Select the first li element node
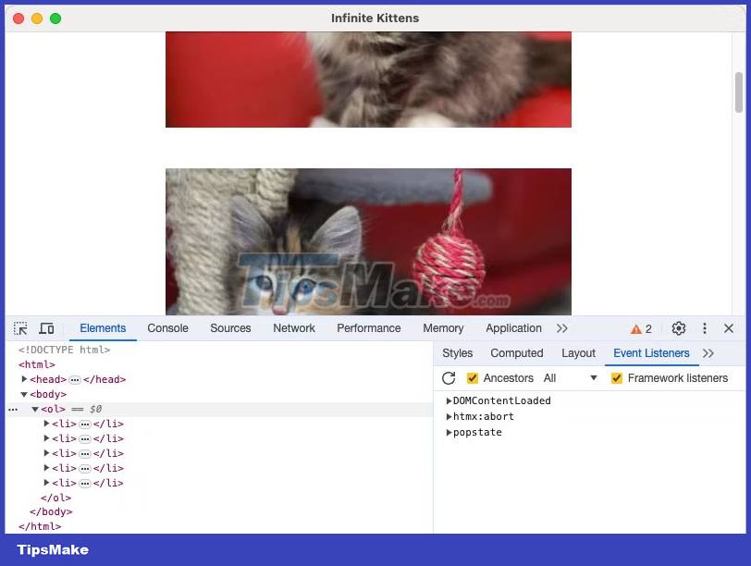Screen dimensions: 751x566 coord(65,424)
